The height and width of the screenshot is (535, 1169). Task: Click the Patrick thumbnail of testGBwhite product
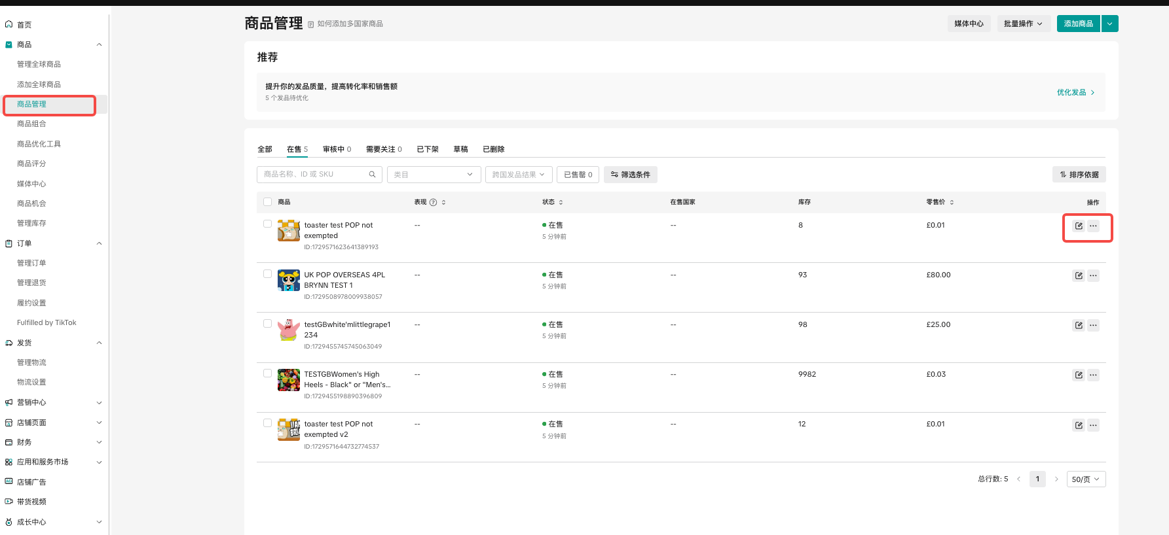click(289, 330)
